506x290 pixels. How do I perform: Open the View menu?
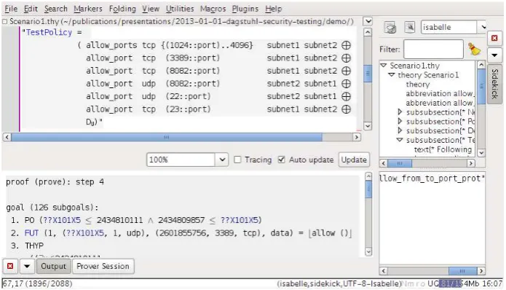151,9
